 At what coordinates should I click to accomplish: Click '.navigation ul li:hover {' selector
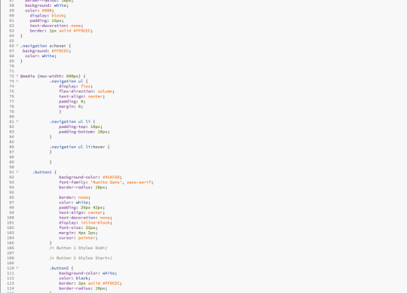(x=79, y=147)
